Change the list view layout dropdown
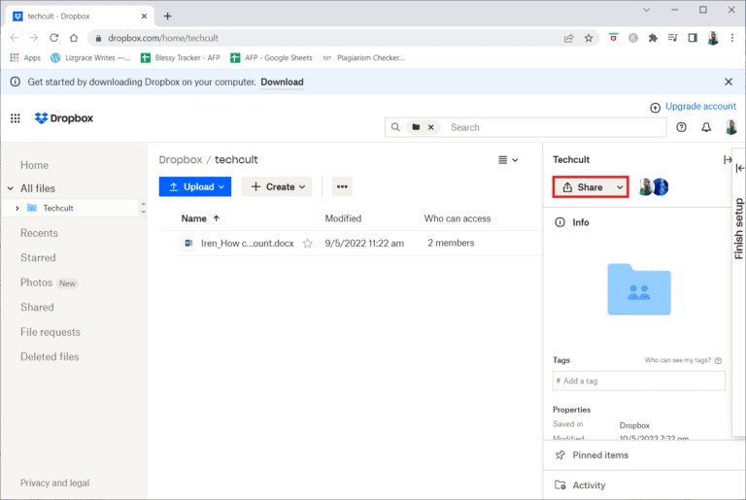The image size is (746, 500). (508, 160)
